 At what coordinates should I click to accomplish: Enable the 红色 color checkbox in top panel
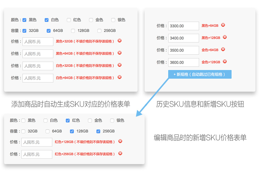click(68, 20)
